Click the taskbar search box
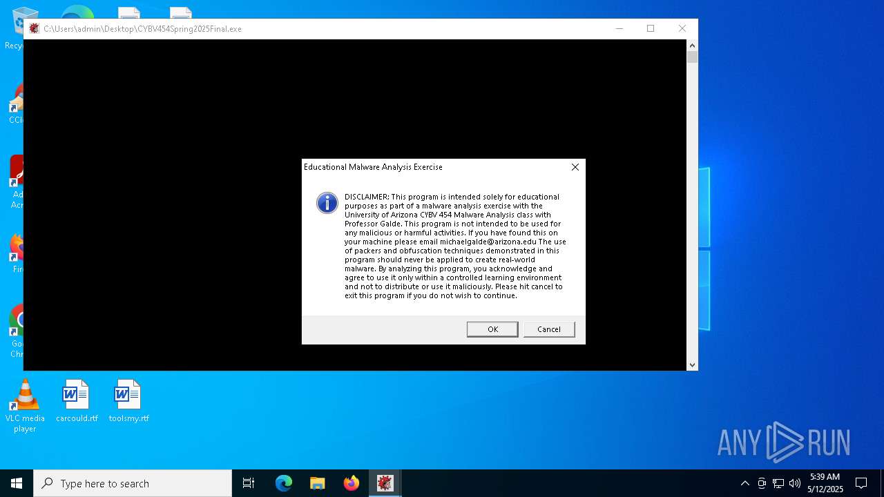884x497 pixels. [x=133, y=483]
